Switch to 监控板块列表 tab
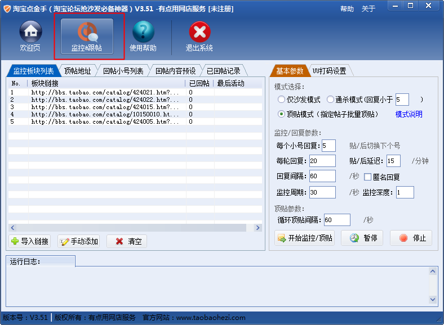Viewport: 444px width, 325px height. (33, 71)
